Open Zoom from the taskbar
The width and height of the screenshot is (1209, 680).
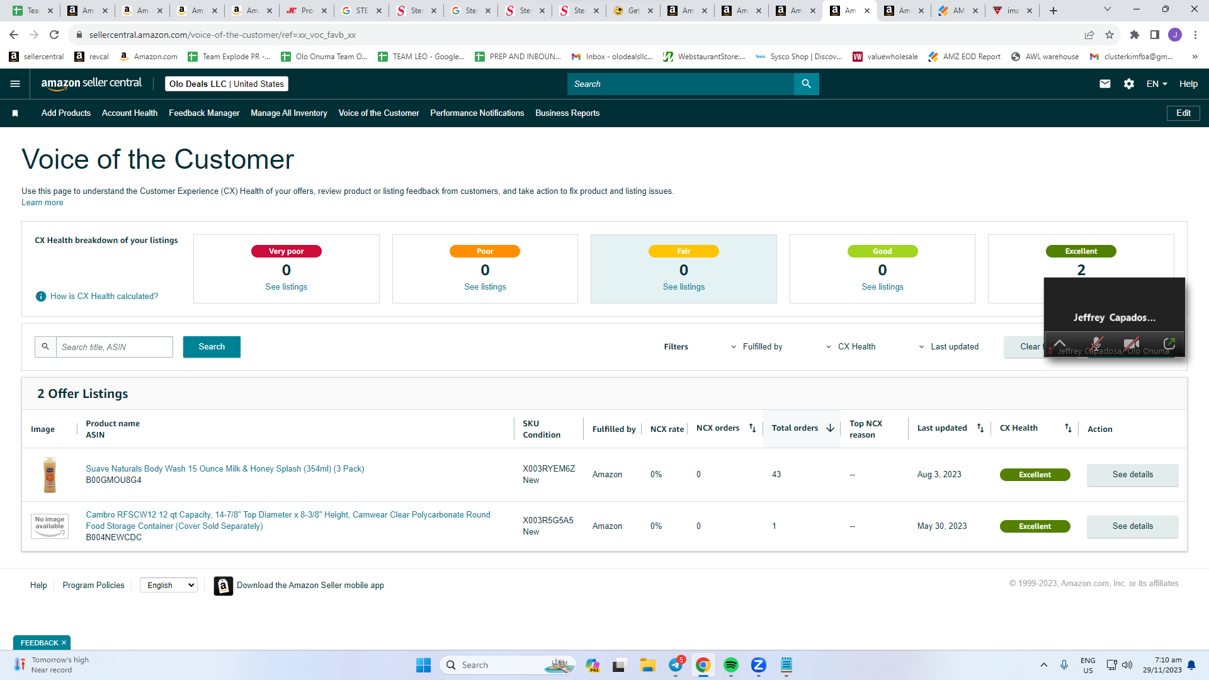click(759, 665)
